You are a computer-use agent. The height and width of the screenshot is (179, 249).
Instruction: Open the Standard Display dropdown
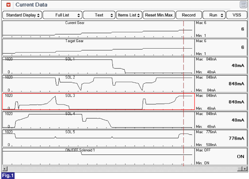[22, 15]
